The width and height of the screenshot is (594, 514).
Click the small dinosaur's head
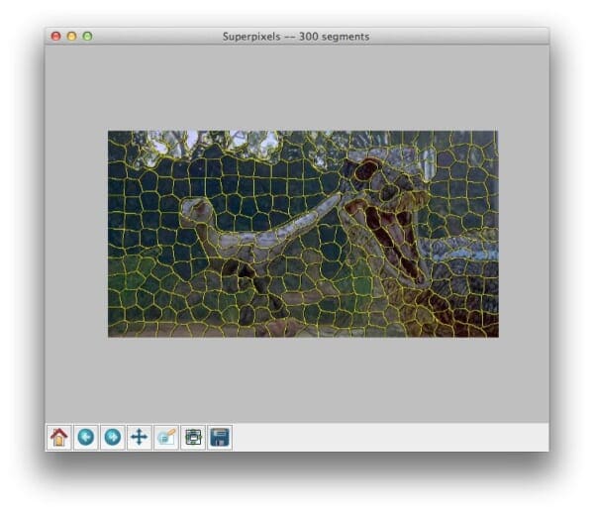(196, 209)
